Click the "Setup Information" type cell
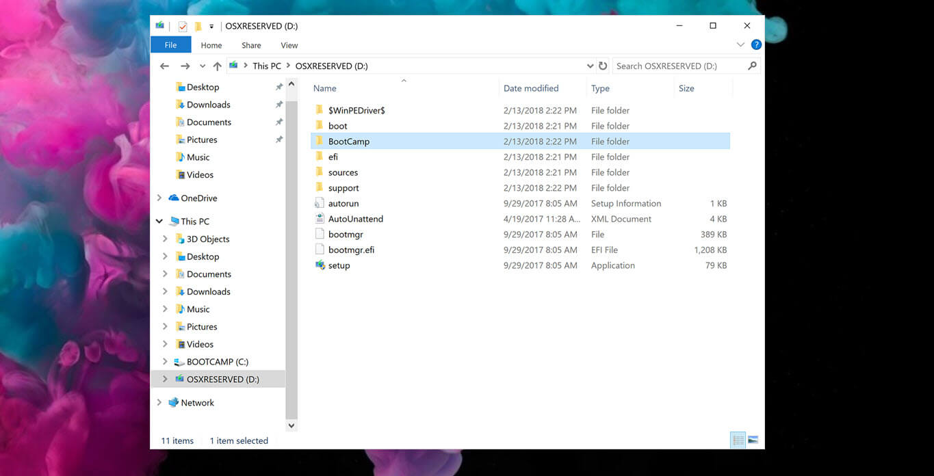This screenshot has height=476, width=934. click(x=626, y=203)
